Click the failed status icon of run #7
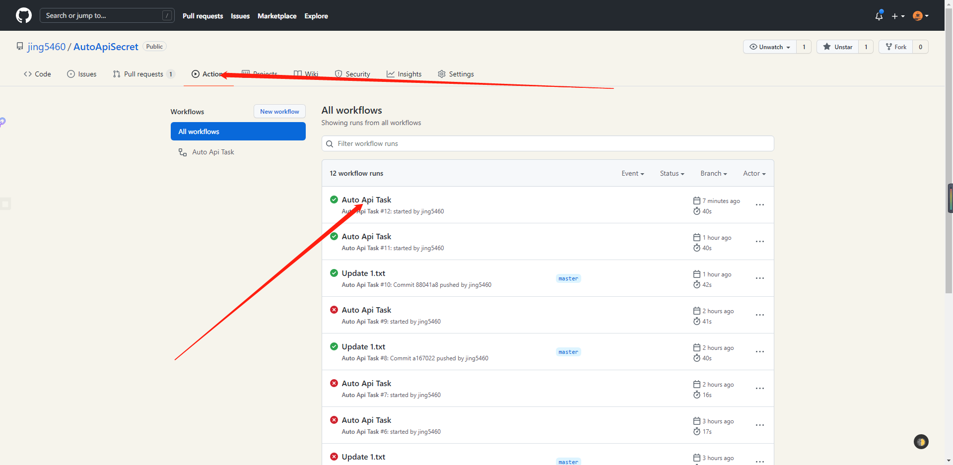The image size is (953, 465). [x=334, y=383]
